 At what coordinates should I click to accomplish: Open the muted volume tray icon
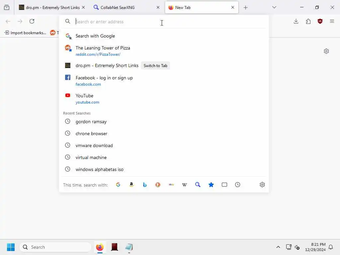pyautogui.click(x=297, y=247)
